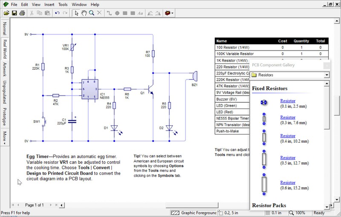Go to the first page button
This screenshot has width=341, height=217.
pyautogui.click(x=13, y=205)
